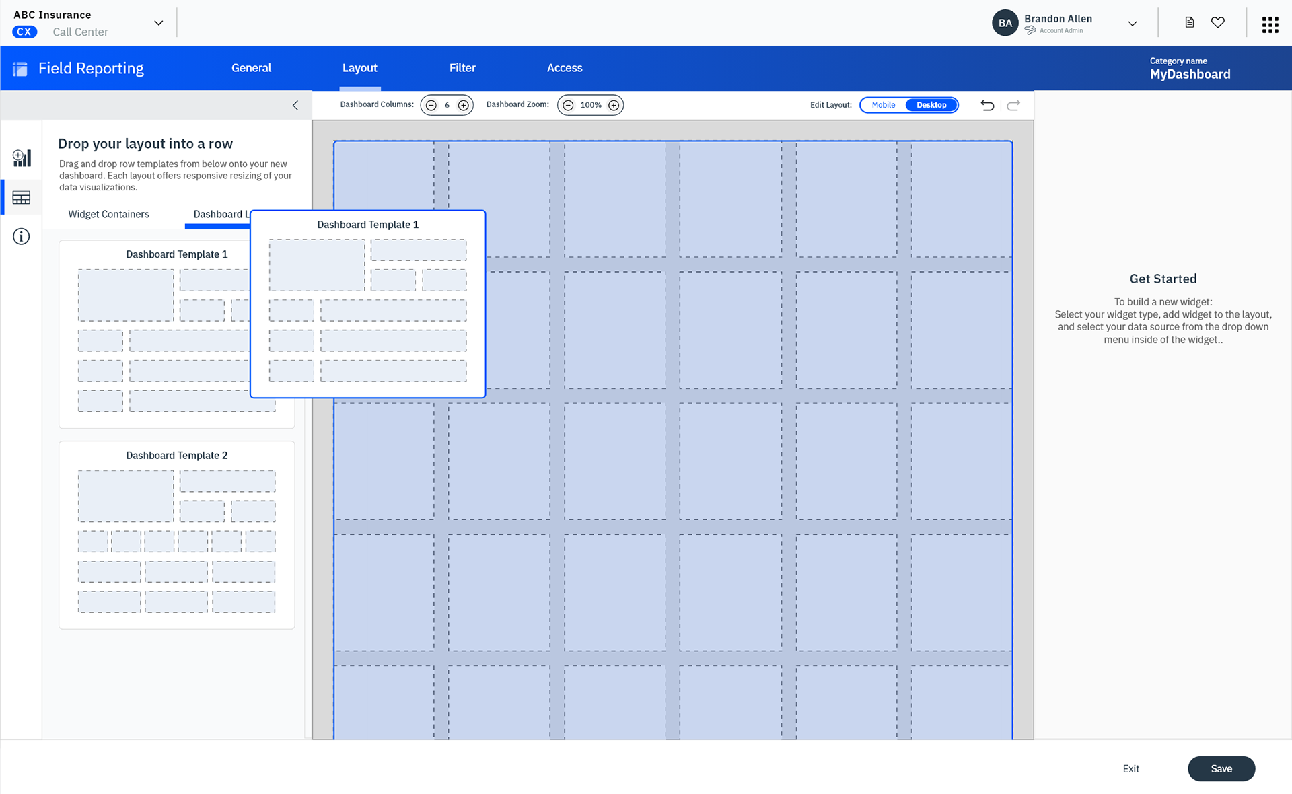This screenshot has width=1292, height=794.
Task: Switch edit layout to Desktop
Action: pyautogui.click(x=931, y=105)
